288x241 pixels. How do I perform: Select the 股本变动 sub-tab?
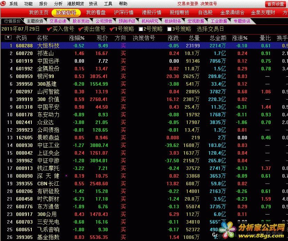coord(81,21)
